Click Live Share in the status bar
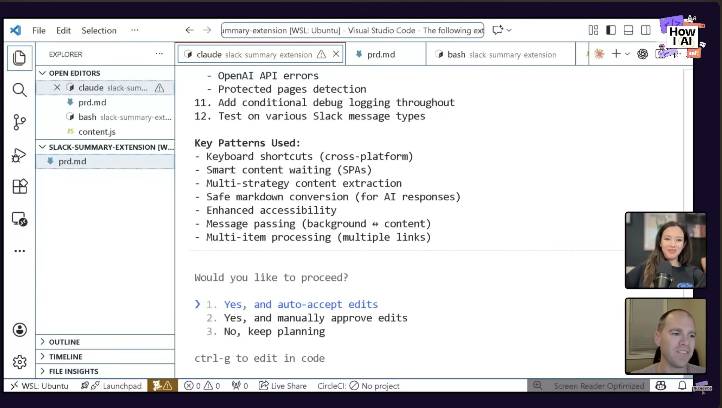The height and width of the screenshot is (408, 722). (283, 386)
